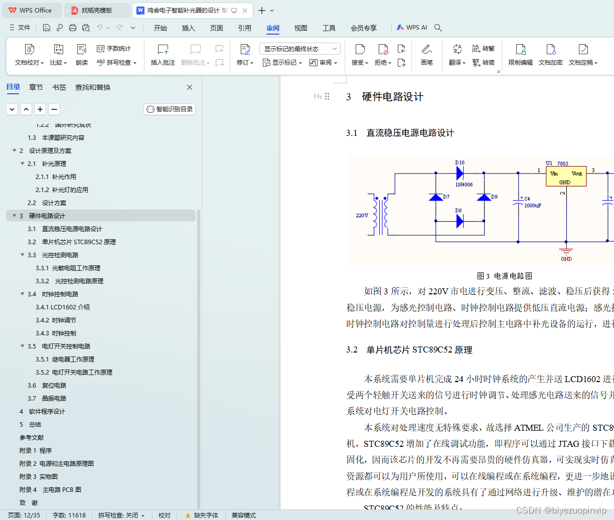Click the new tab plus button
The image size is (614, 520).
[262, 10]
